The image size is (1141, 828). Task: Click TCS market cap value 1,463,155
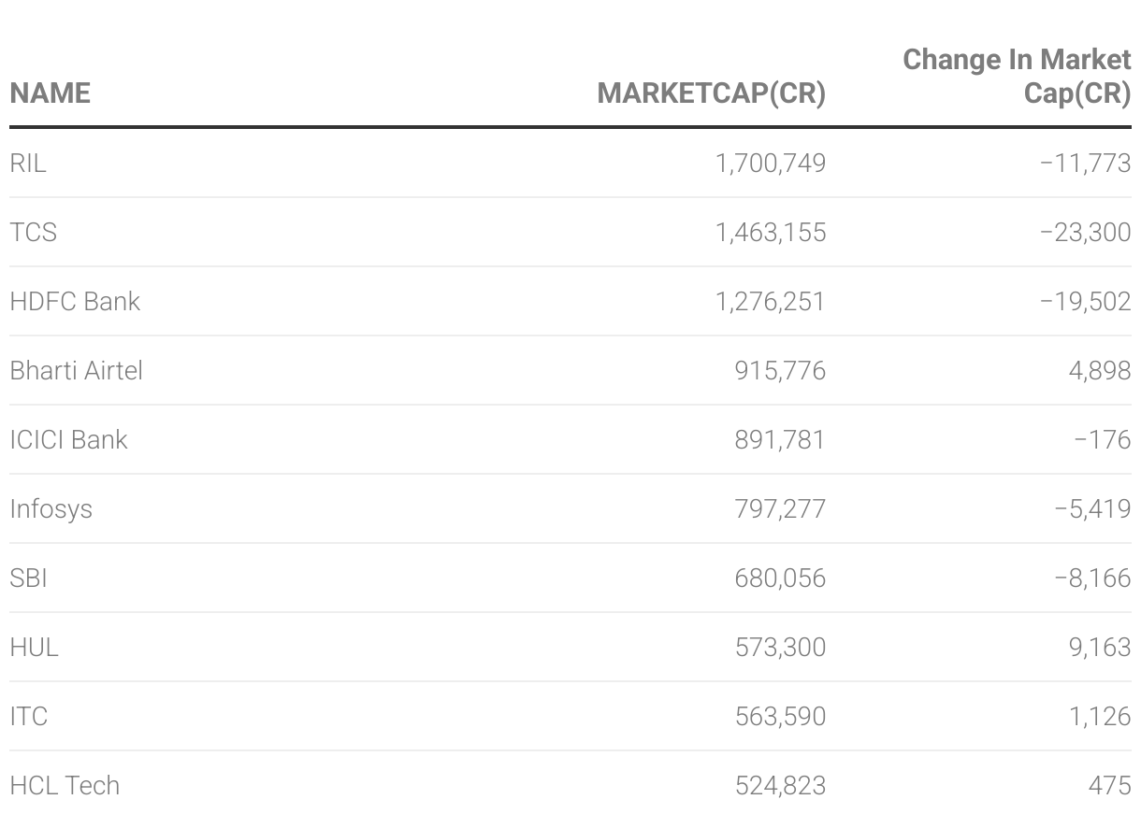pyautogui.click(x=771, y=233)
